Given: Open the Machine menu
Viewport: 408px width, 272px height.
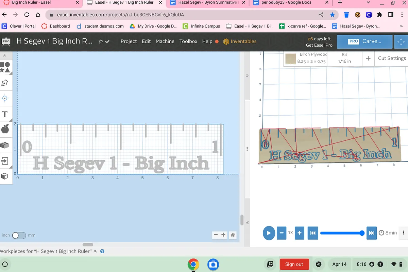Looking at the screenshot, I should point(165,41).
